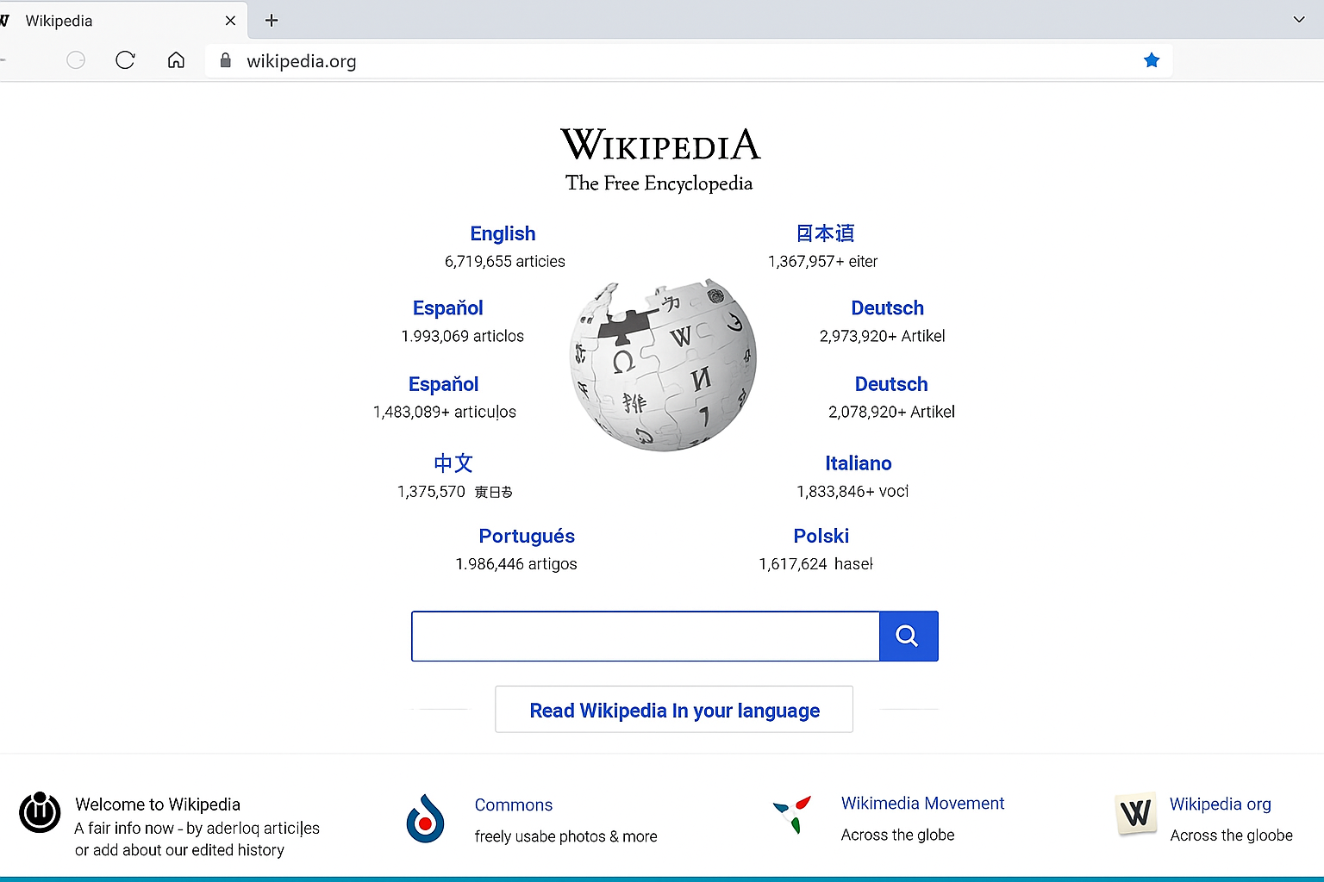1324x882 pixels.
Task: Expand the tab list chevron
Action: tap(1298, 20)
